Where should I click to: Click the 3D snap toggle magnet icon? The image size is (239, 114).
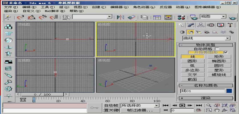click(20, 17)
